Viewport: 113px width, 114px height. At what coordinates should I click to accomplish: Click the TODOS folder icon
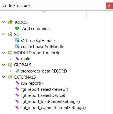pos(10,22)
